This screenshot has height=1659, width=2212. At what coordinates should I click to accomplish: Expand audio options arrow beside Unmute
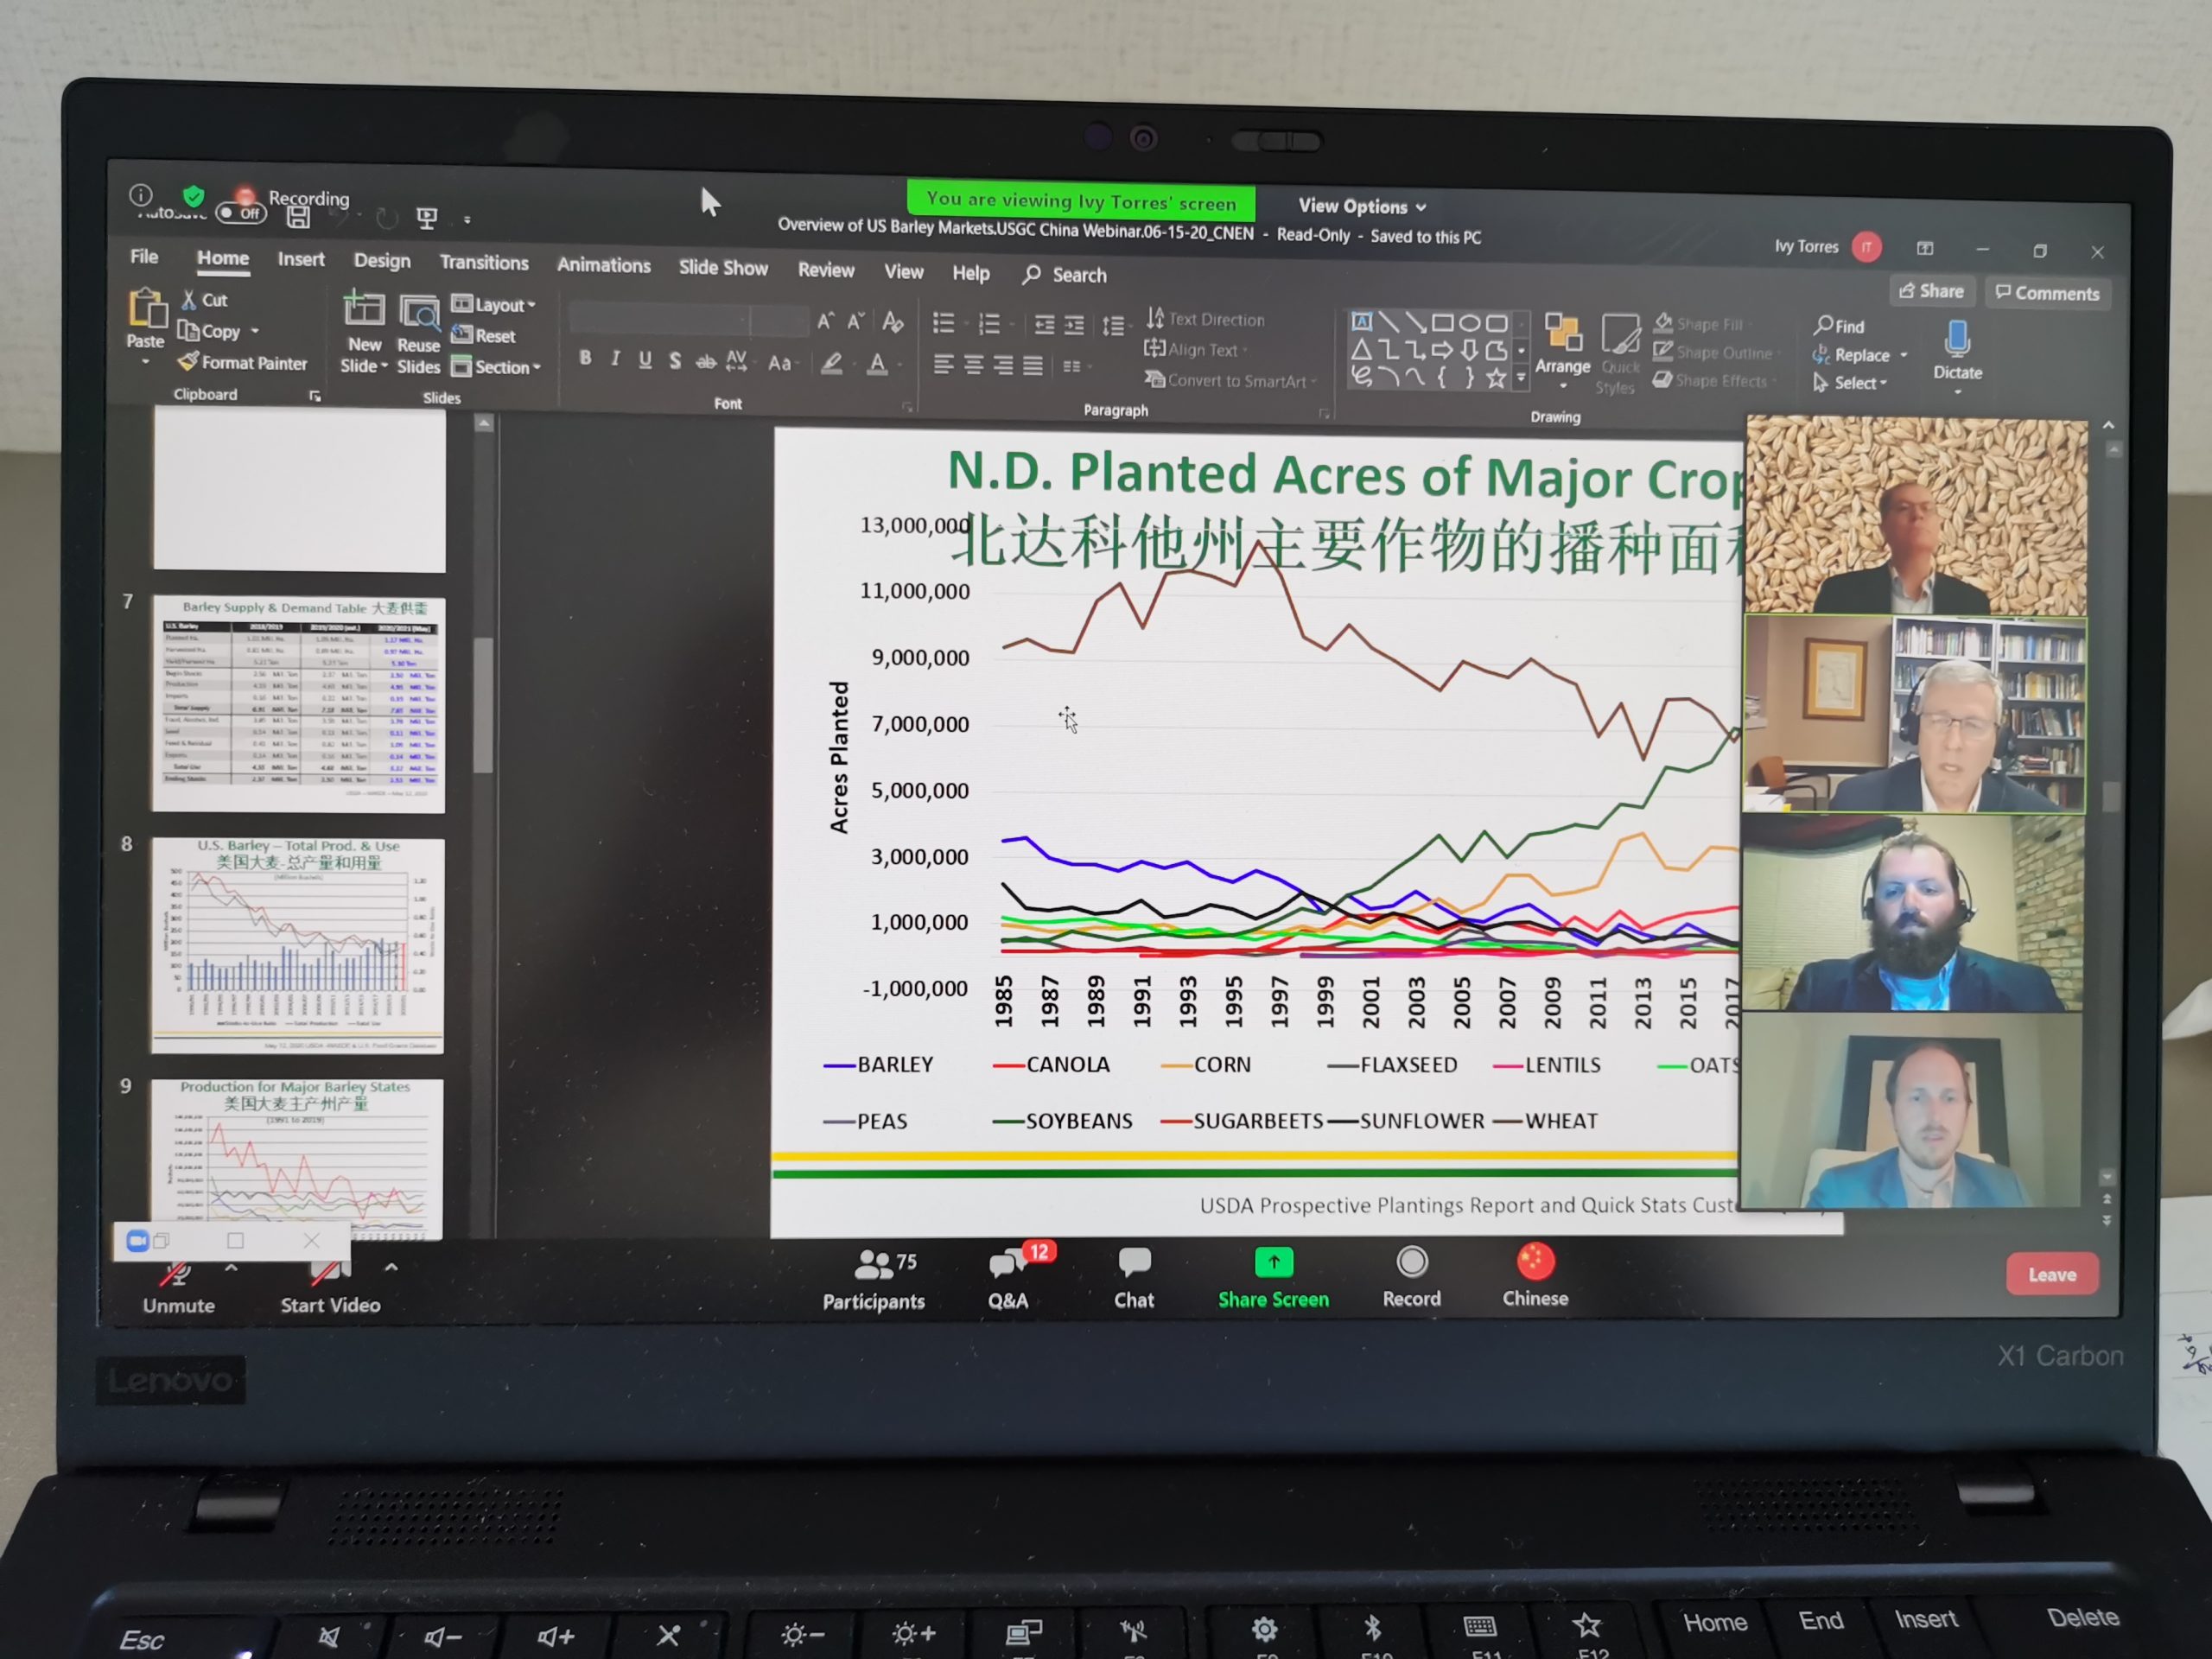[231, 1268]
